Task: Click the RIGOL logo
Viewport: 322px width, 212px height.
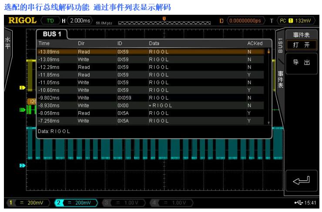Action: [x=20, y=20]
